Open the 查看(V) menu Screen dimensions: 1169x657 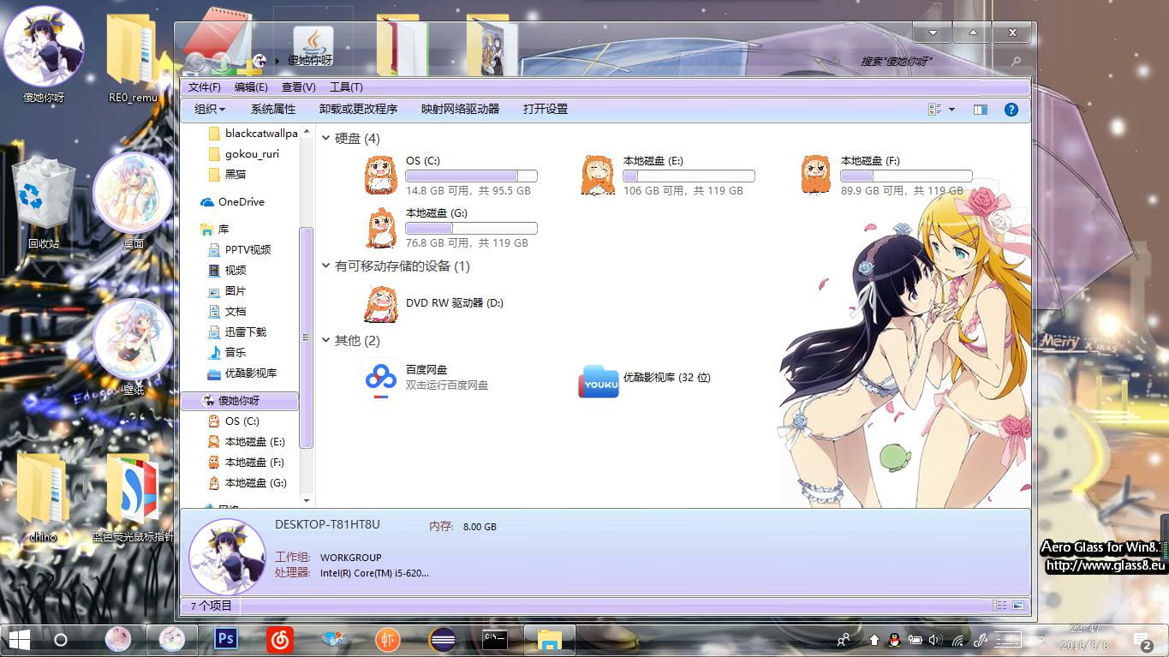click(x=298, y=87)
